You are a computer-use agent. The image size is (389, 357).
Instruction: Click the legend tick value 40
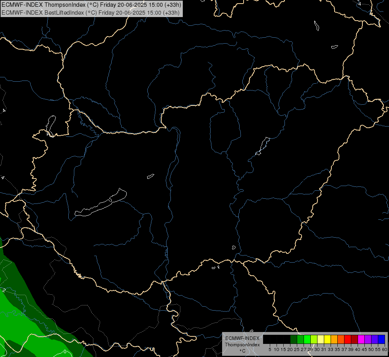coord(358,349)
